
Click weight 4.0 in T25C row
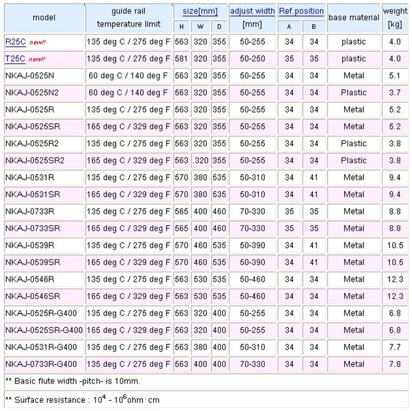tap(395, 59)
